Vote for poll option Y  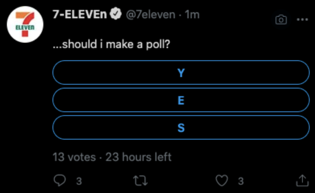(181, 72)
